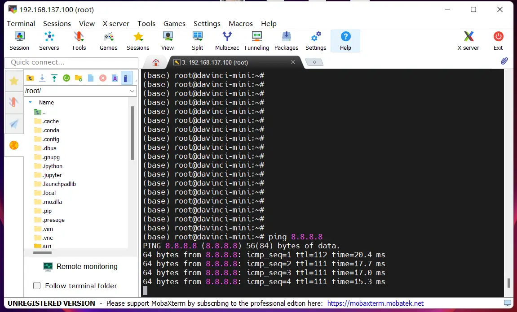The image size is (517, 312).
Task: Open the Tools menu
Action: click(x=146, y=24)
